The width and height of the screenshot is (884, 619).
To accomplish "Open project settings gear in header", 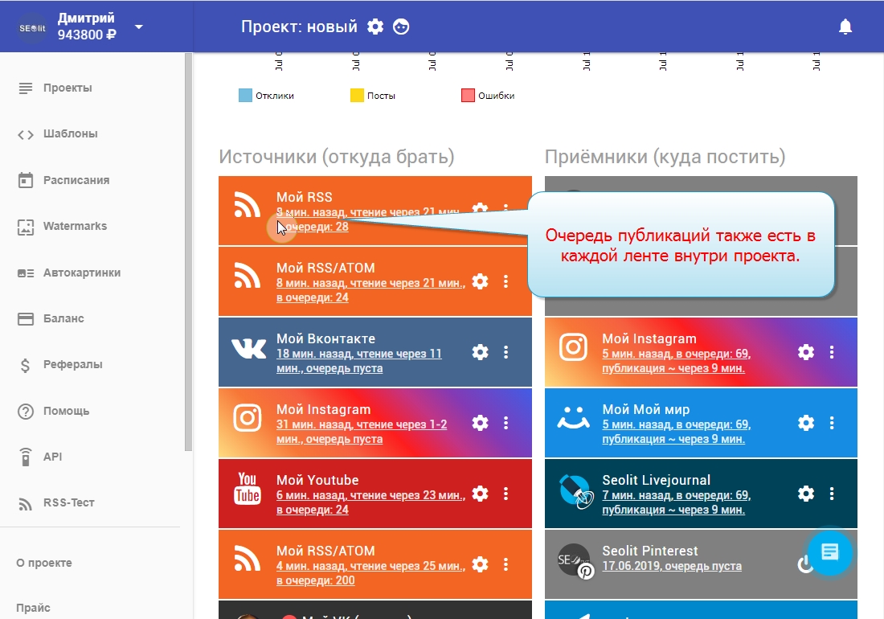I will 375,27.
